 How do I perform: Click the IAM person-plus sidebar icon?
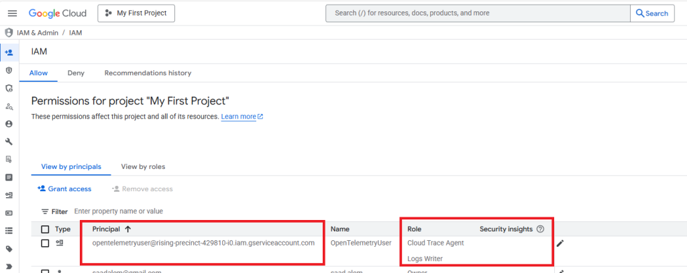9,52
